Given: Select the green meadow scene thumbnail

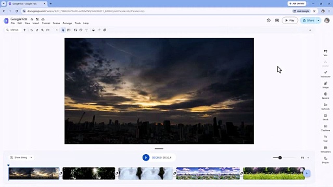Looking at the screenshot, I should tap(274, 173).
